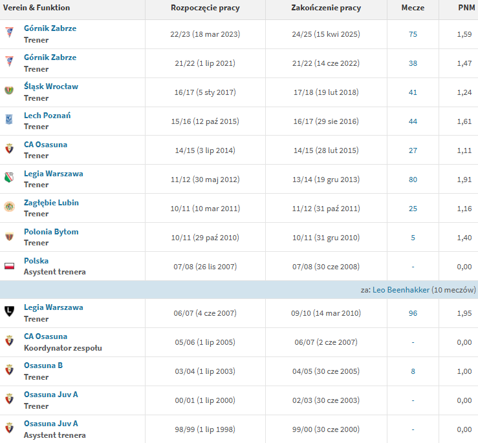Click the CA Osasuna crest in the Trener 14/15 row
The height and width of the screenshot is (443, 478).
(x=10, y=149)
